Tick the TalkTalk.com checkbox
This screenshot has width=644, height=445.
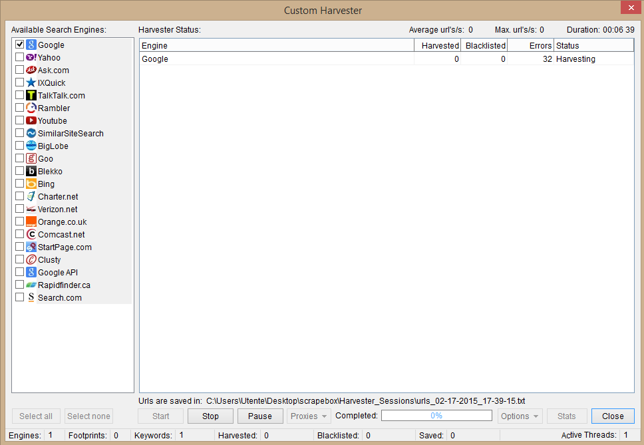coord(19,95)
